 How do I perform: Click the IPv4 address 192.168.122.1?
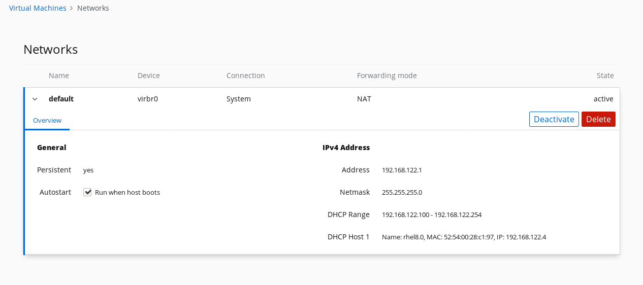(x=402, y=170)
